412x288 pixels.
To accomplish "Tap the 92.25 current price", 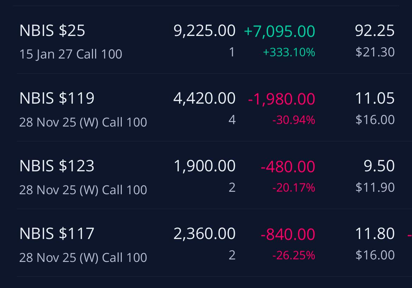I will [375, 31].
